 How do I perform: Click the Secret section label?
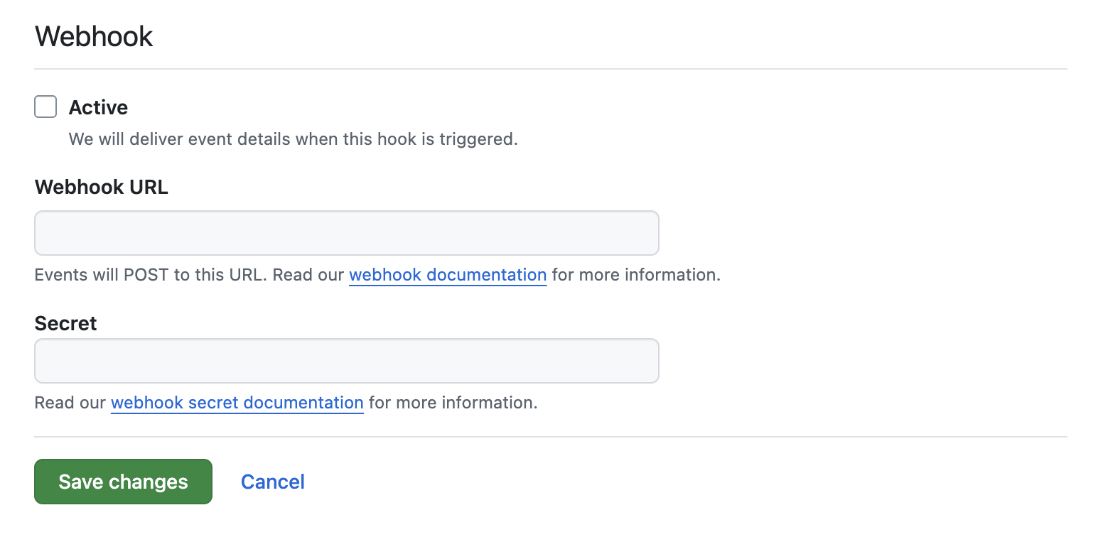coord(65,323)
